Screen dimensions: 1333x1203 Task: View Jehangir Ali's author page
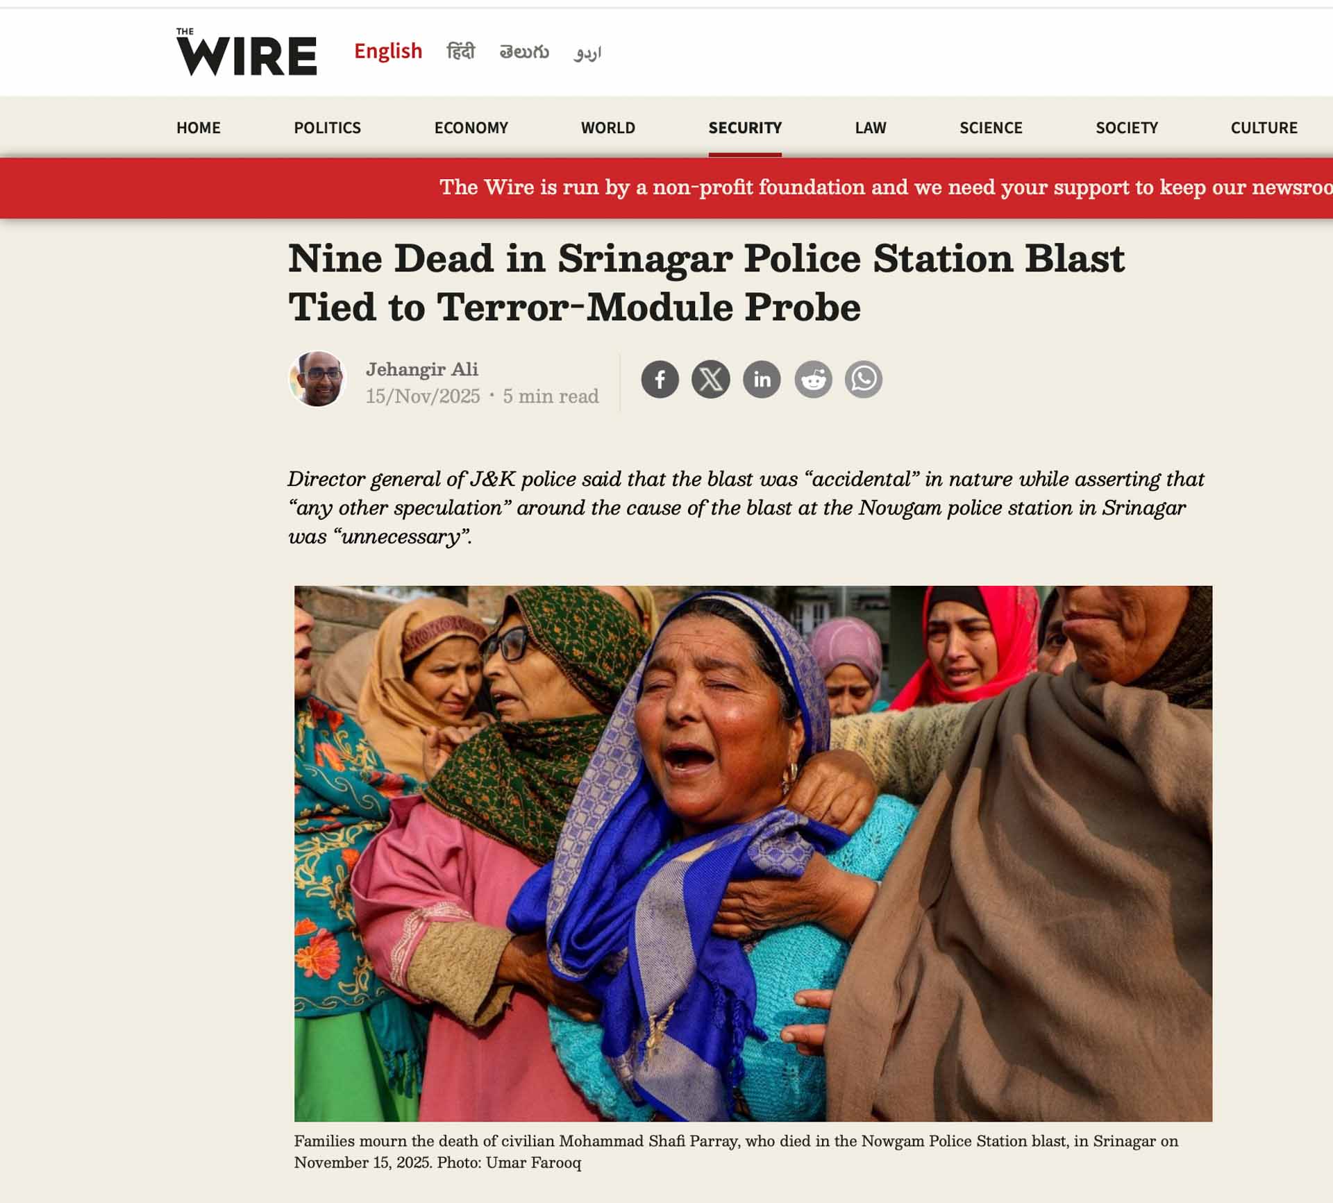pos(422,369)
